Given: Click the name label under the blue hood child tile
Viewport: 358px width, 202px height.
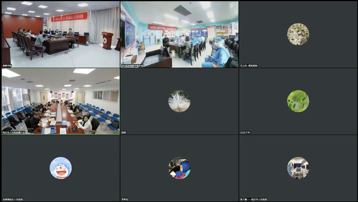Looking at the screenshot, I should click(125, 200).
